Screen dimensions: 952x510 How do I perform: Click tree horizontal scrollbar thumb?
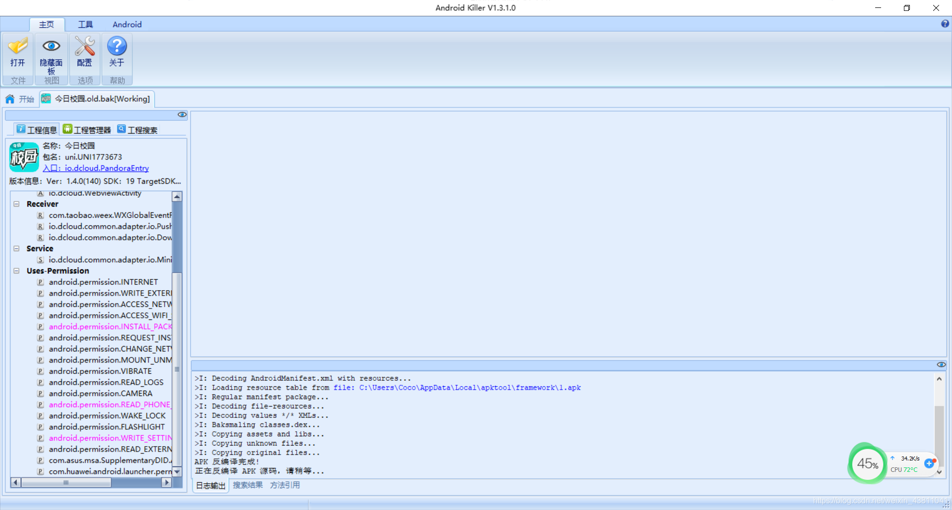click(66, 482)
